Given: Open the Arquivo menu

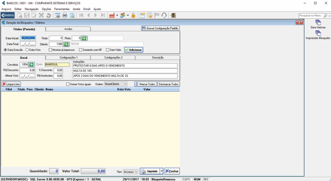Looking at the screenshot, I should click(x=6, y=9).
